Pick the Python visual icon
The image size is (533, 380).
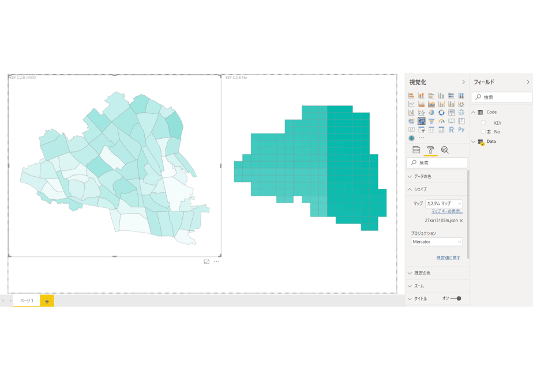[461, 130]
